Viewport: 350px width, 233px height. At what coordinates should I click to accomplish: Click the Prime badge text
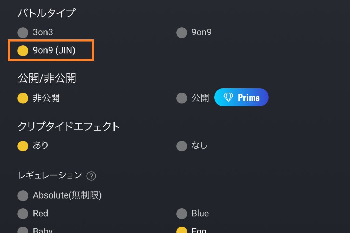coord(248,98)
